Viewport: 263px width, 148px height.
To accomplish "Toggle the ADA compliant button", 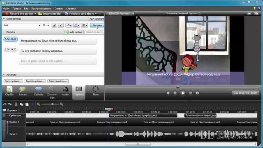I will tap(96, 19).
